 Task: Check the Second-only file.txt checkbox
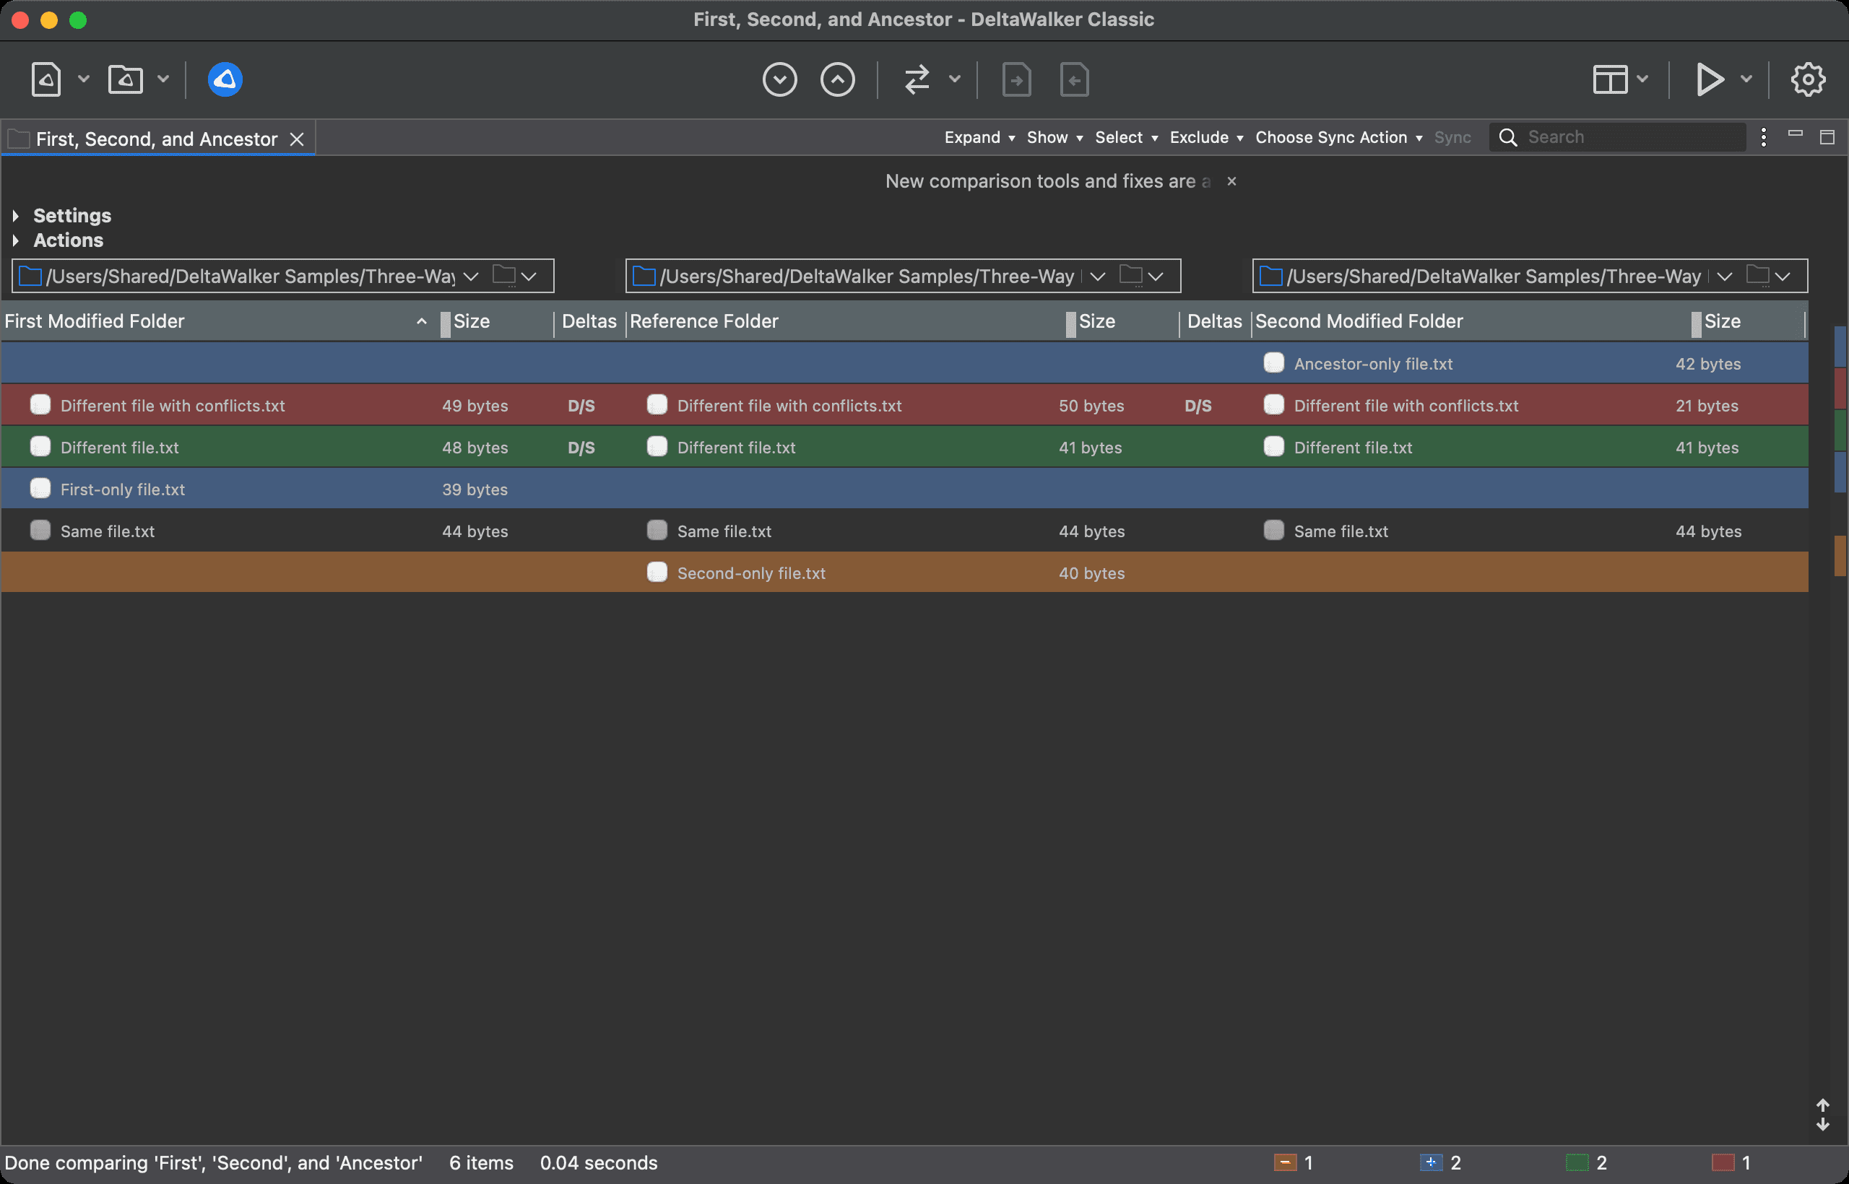tap(657, 573)
